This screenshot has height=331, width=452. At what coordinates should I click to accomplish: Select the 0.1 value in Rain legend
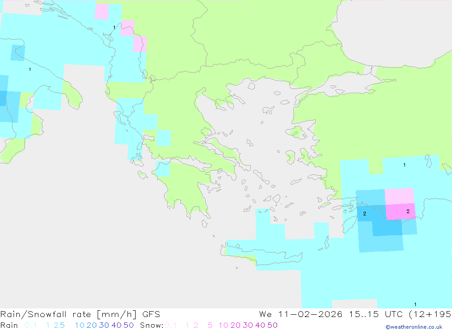tap(31, 325)
